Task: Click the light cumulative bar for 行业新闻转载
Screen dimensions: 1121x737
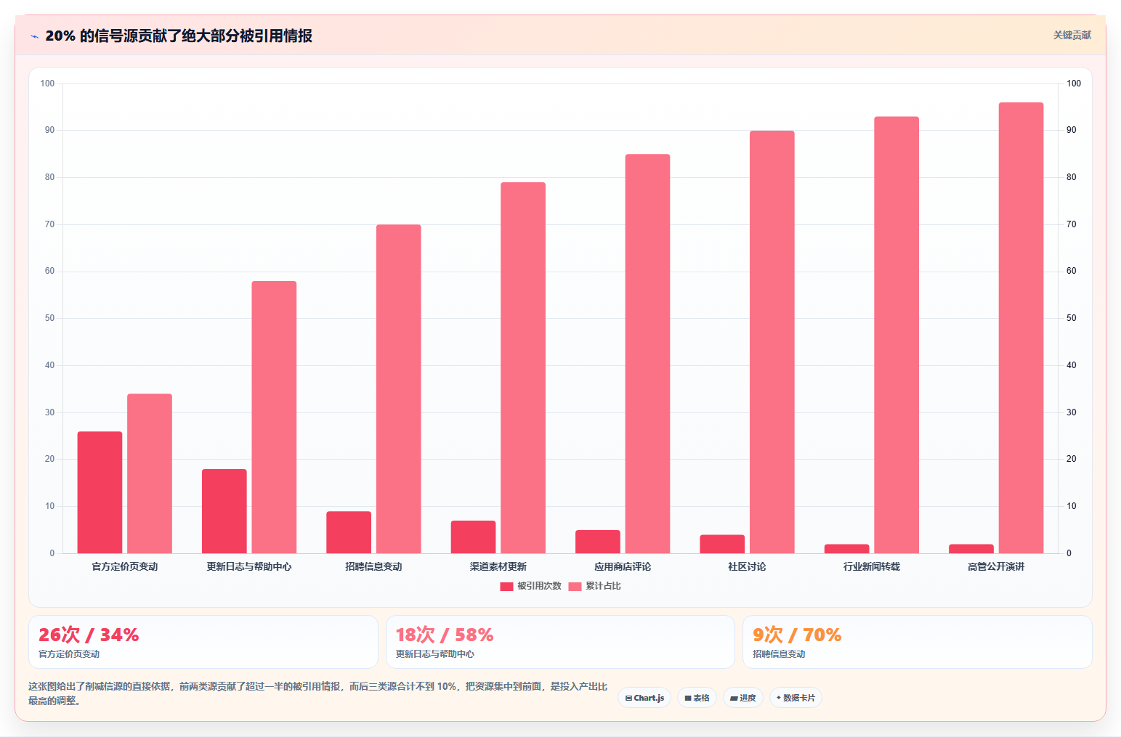Action: click(897, 335)
